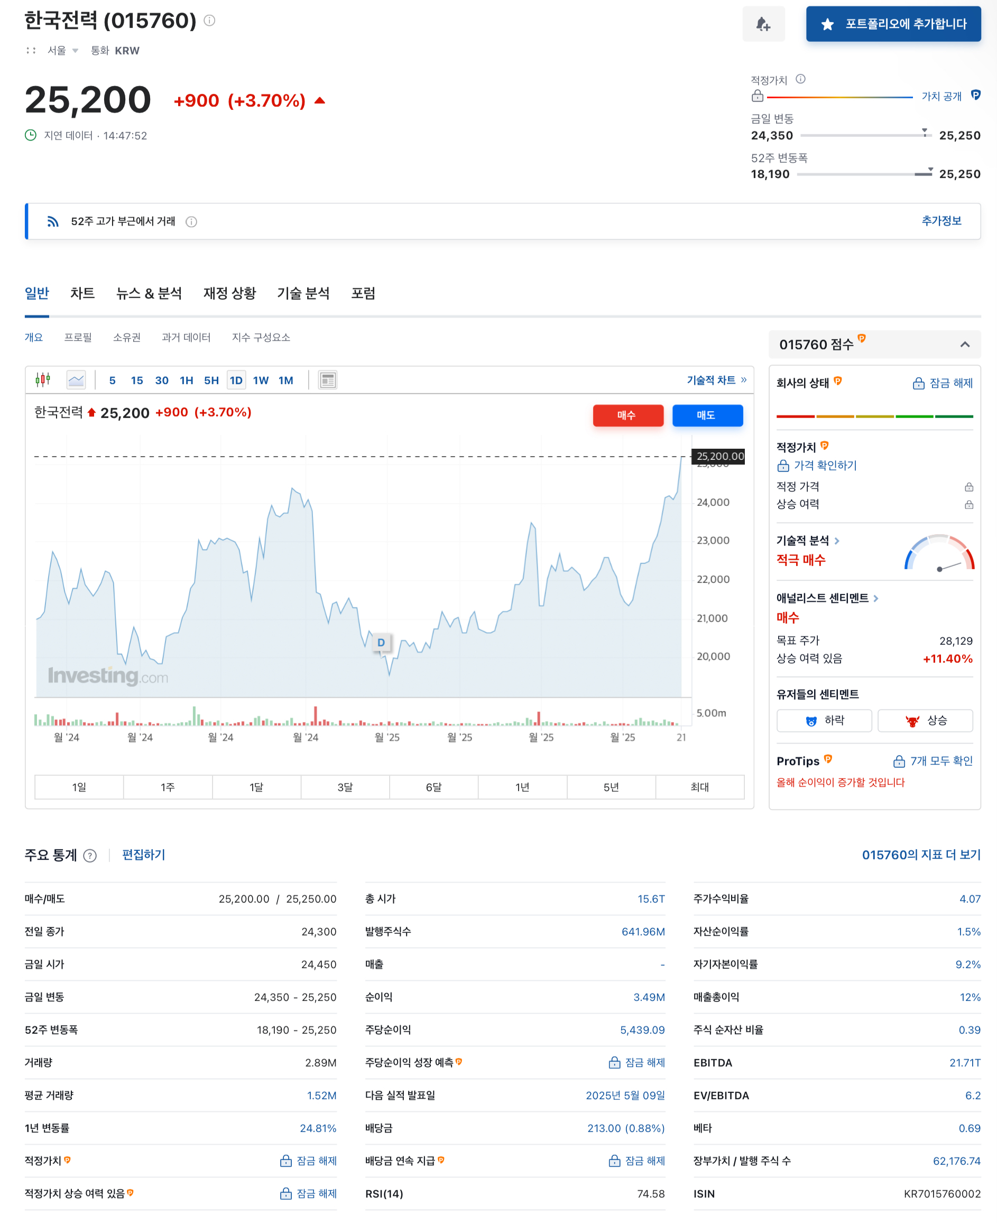Click info icon next to 적정가치 header
This screenshot has height=1223, width=997.
pos(800,79)
